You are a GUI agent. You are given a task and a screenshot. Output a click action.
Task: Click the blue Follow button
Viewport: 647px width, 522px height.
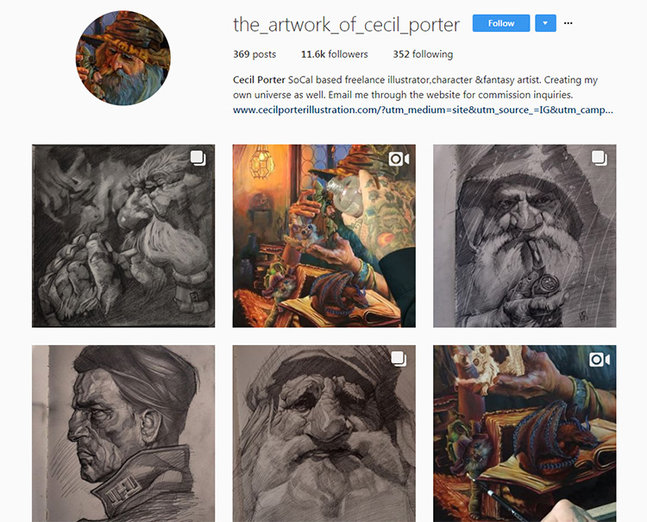click(x=501, y=23)
